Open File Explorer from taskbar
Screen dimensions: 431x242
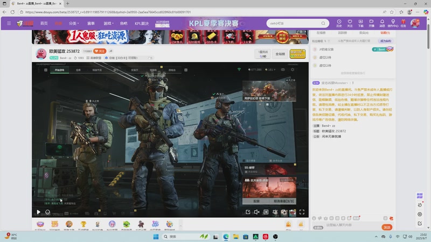236,237
